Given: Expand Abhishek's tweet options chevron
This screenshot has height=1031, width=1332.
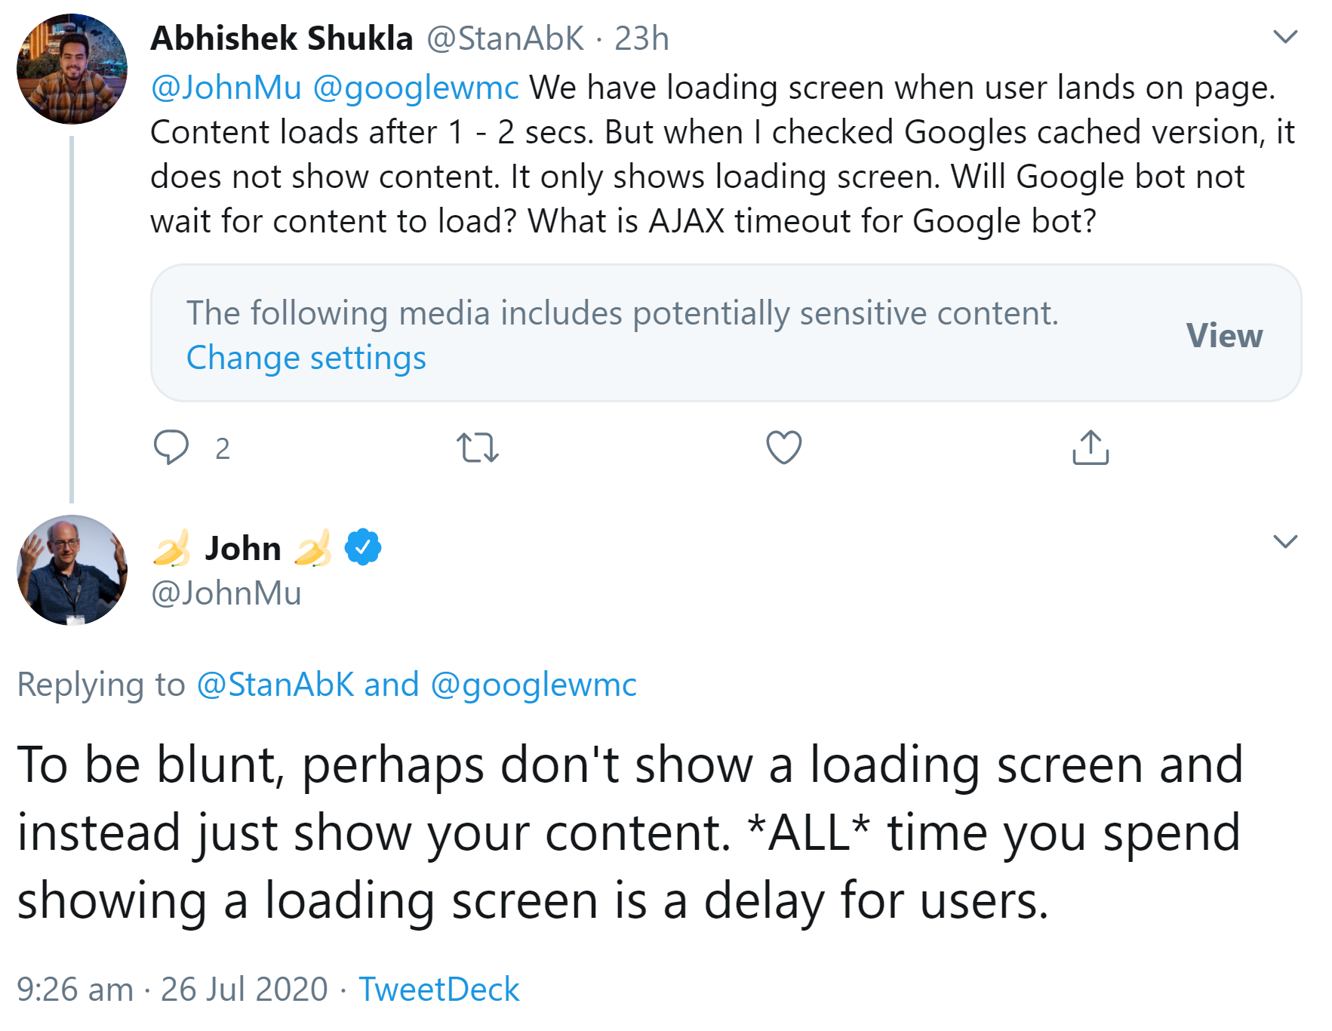Looking at the screenshot, I should tap(1284, 36).
